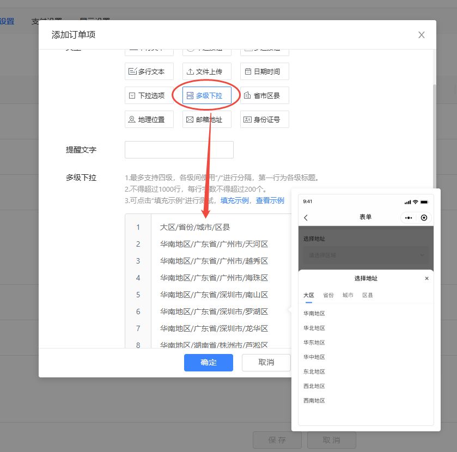Open the 请选择区域 dropdown in preview
457x452 pixels.
pyautogui.click(x=365, y=255)
